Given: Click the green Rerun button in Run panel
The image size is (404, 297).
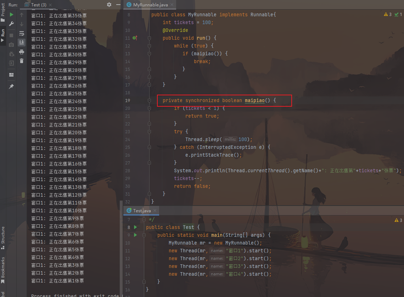Looking at the screenshot, I should (11, 15).
